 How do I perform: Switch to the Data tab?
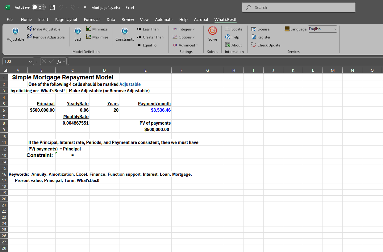click(111, 19)
